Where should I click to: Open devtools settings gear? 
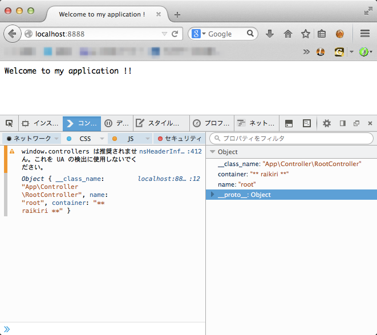pyautogui.click(x=326, y=123)
